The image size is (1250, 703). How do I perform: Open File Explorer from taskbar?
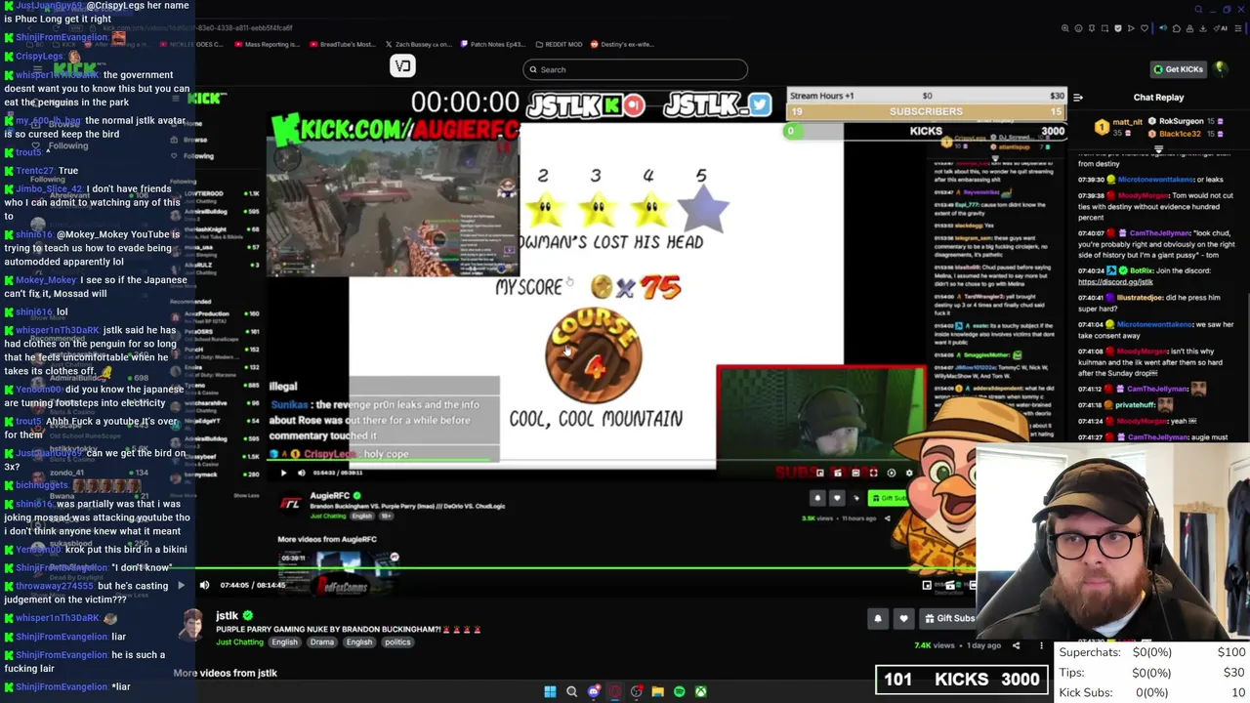point(657,691)
